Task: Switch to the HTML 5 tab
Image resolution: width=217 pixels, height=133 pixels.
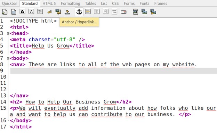Action: pos(49,3)
